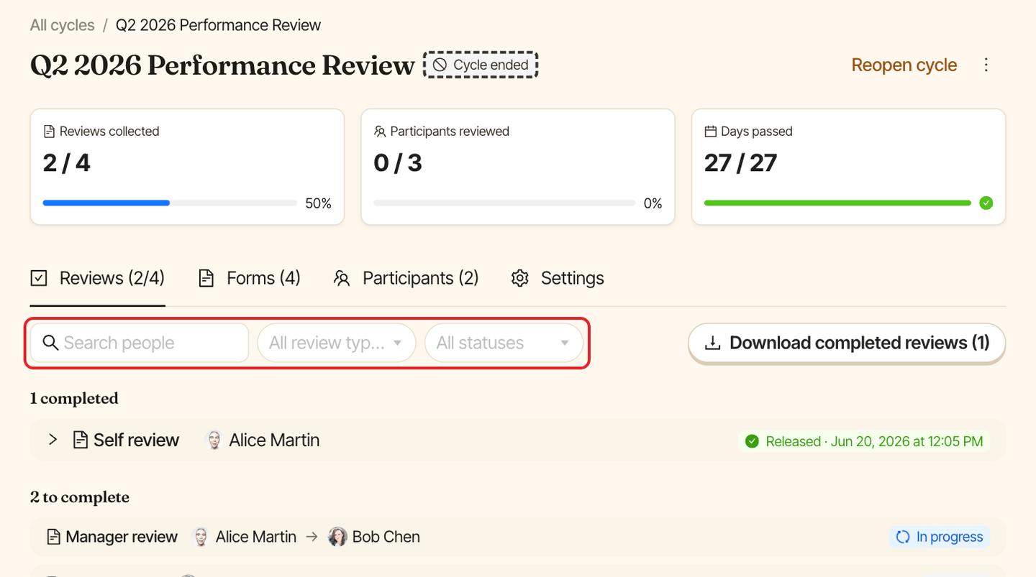Click the Manager review document icon
Viewport: 1036px width, 577px height.
pyautogui.click(x=53, y=537)
